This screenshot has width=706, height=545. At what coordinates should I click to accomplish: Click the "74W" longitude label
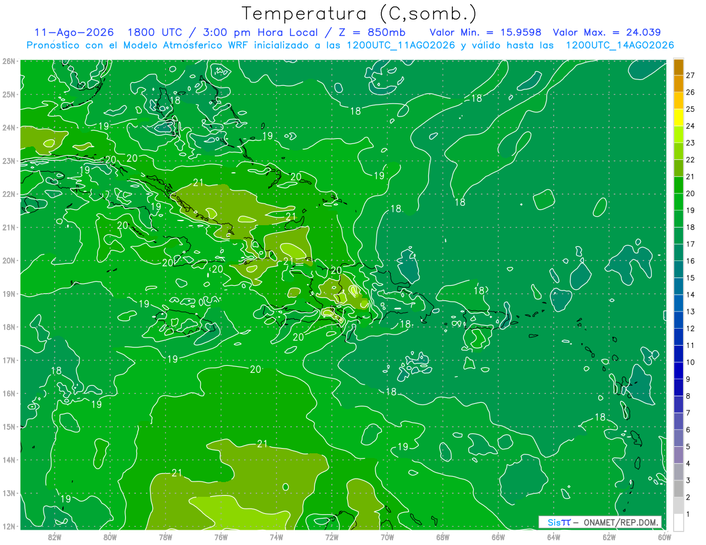tap(277, 537)
